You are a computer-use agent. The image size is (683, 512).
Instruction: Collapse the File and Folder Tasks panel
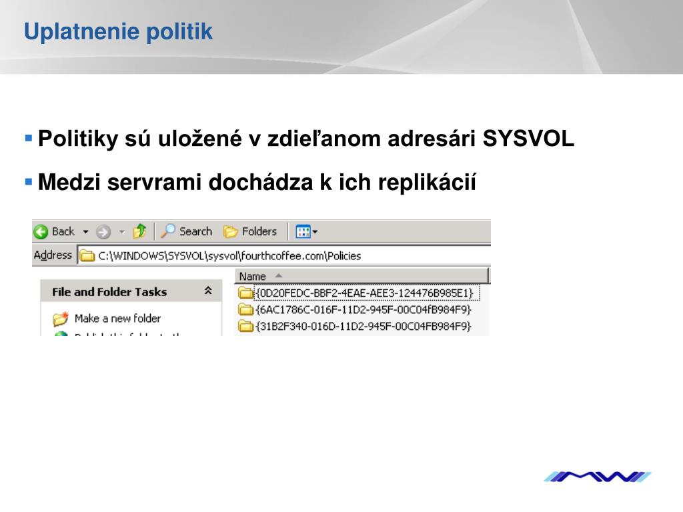point(208,291)
